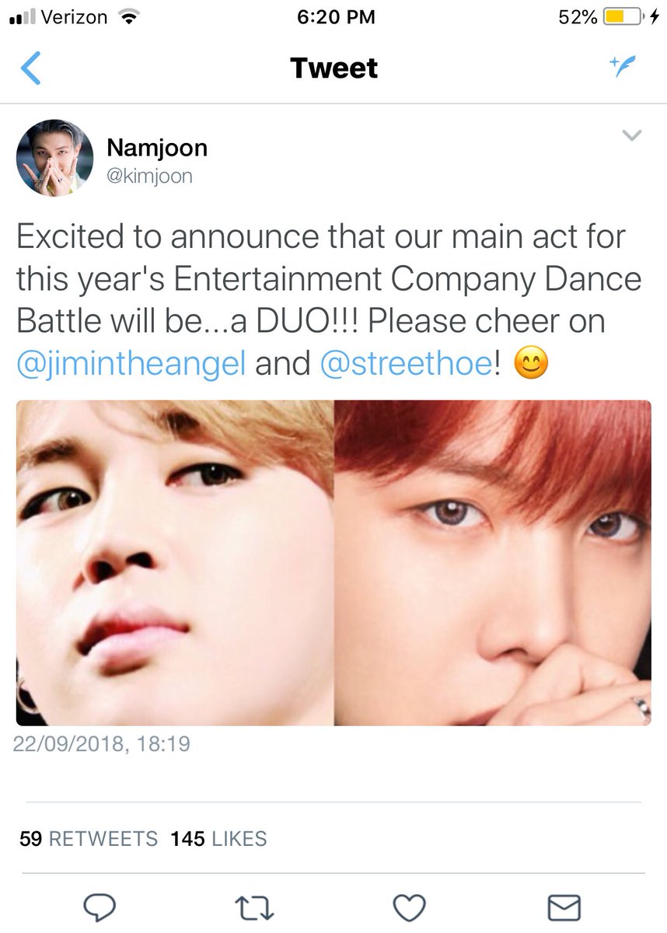Open the right red-haired photo

pos(493,563)
